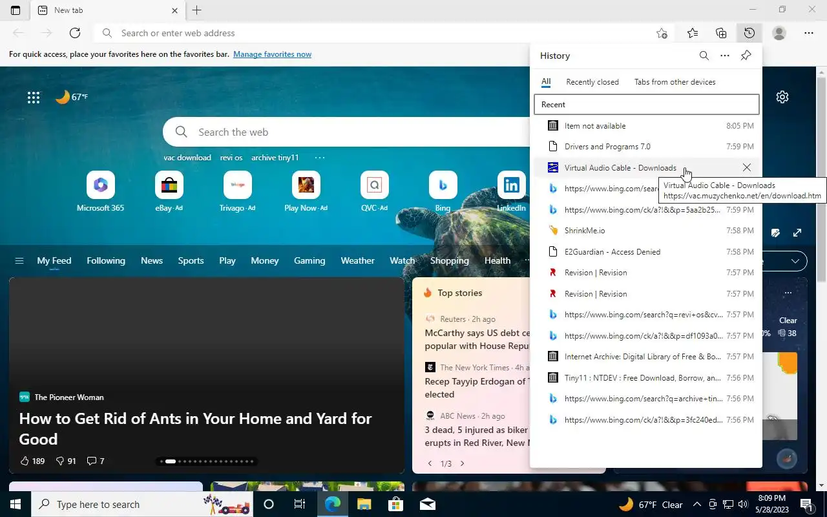Open Microsoft 365 quick link

(100, 191)
